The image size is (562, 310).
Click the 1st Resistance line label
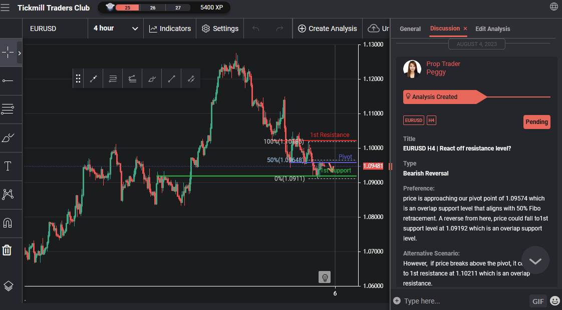point(330,135)
